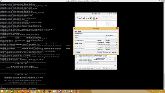Click the warning triangle in TeamSpeak status bar

107,68
